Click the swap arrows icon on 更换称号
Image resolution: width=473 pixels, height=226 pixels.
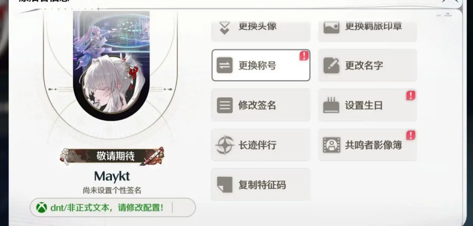(x=225, y=65)
